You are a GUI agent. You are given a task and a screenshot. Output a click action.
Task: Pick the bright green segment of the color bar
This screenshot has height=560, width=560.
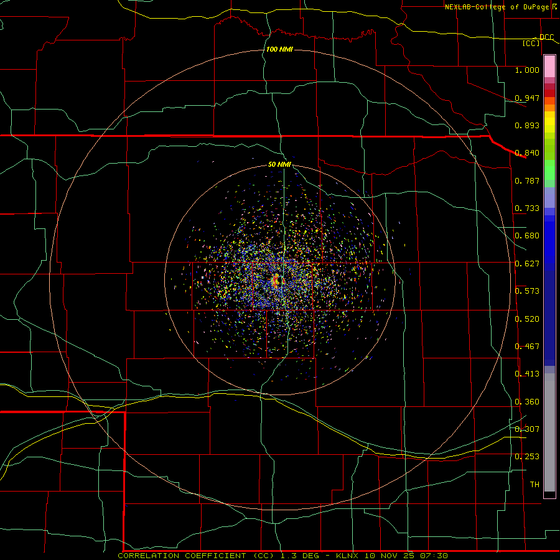549,170
